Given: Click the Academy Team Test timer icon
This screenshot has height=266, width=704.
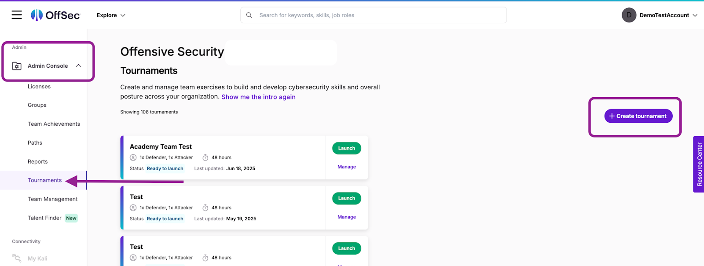Looking at the screenshot, I should (205, 157).
